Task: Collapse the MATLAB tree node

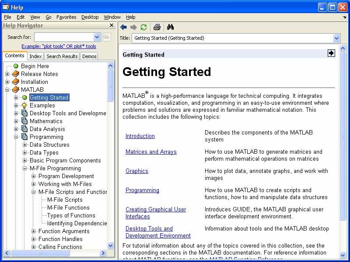Action: [7, 90]
